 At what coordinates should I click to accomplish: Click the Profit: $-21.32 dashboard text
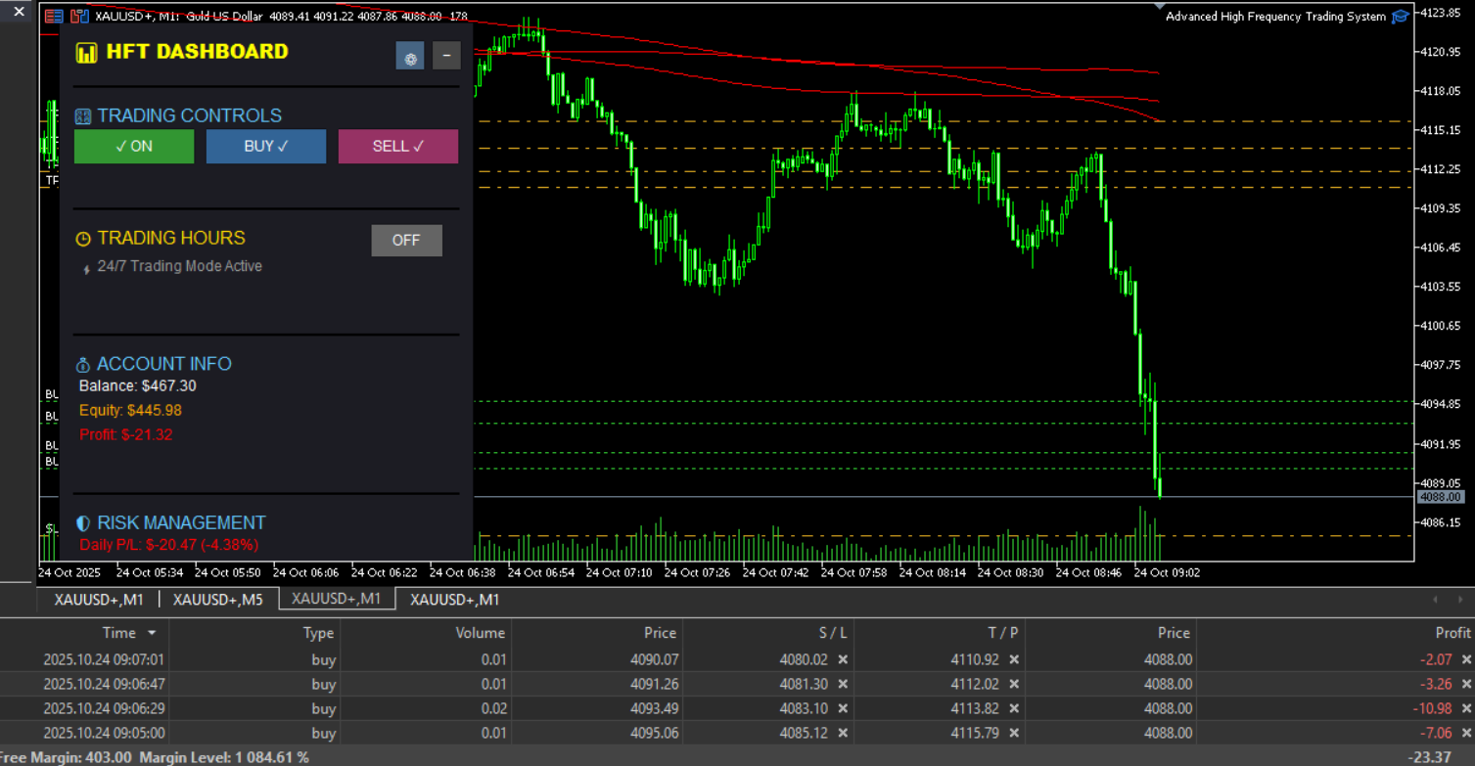126,434
